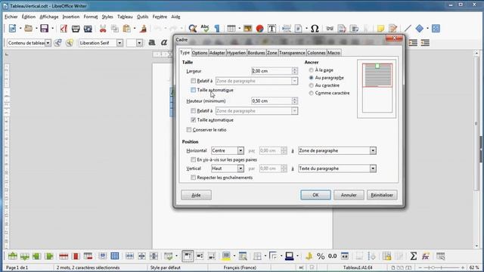Open the Tableau menu
484x272 pixels.
pos(125,17)
